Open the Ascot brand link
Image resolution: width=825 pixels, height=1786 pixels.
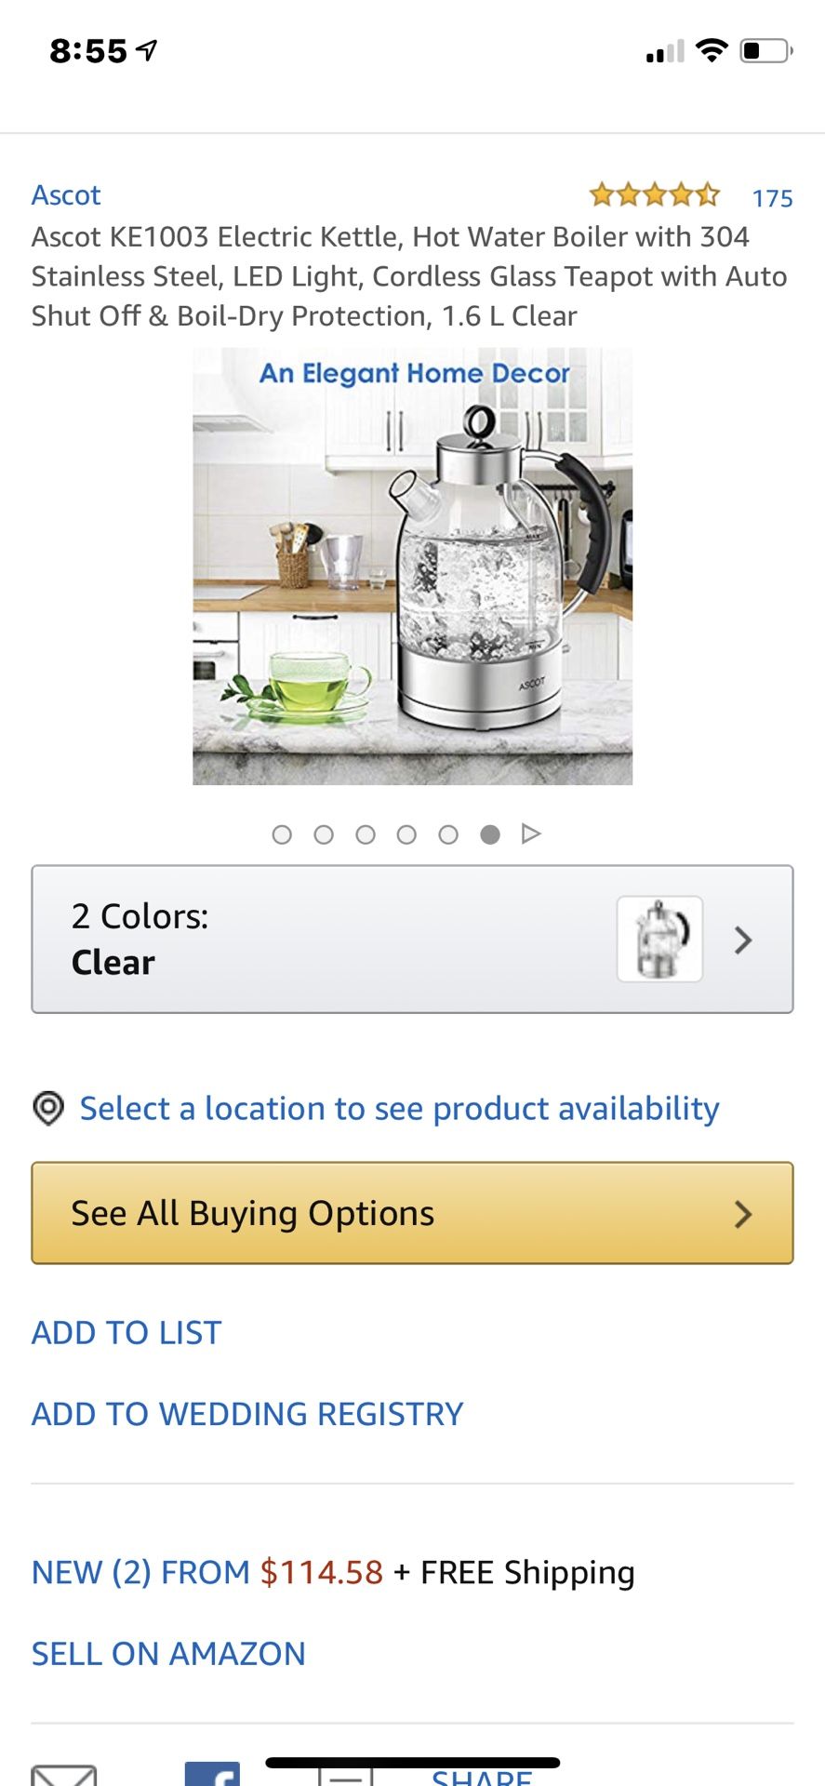coord(66,195)
